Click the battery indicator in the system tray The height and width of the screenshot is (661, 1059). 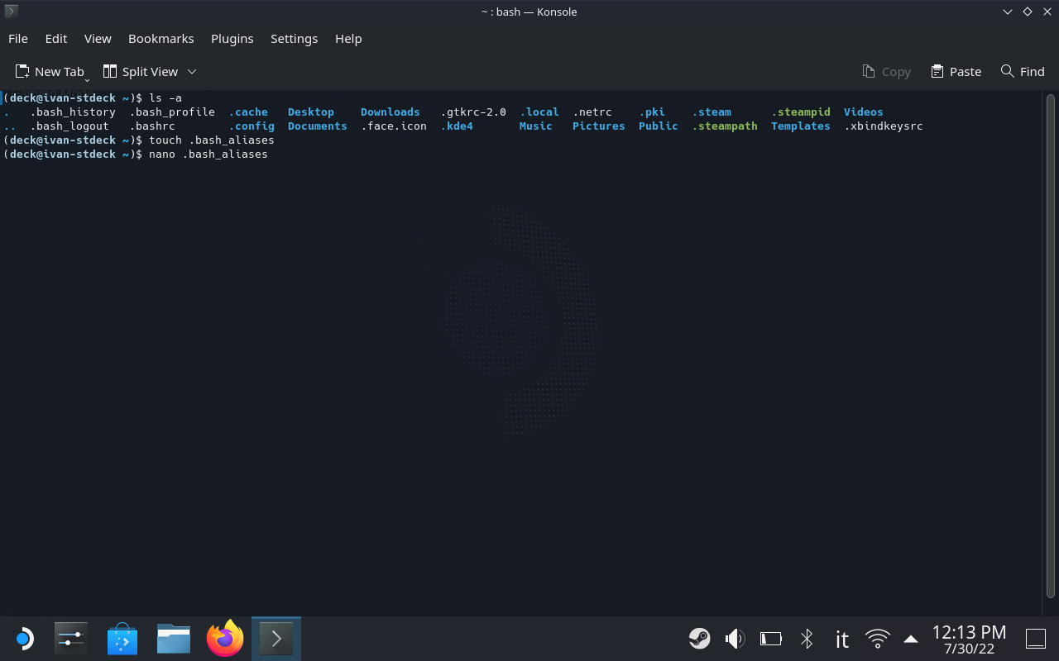pos(770,638)
